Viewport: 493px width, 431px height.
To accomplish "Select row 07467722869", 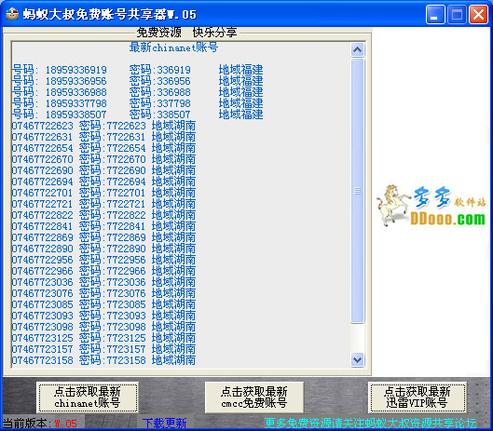I will coord(103,237).
